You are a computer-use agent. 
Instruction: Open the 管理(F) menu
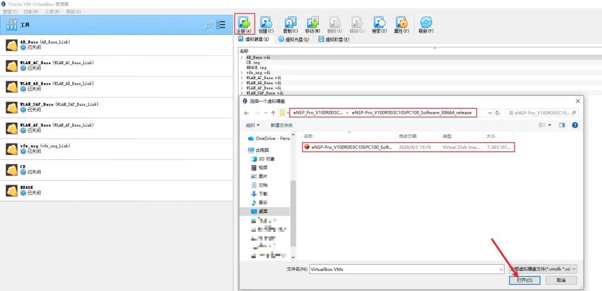10,12
